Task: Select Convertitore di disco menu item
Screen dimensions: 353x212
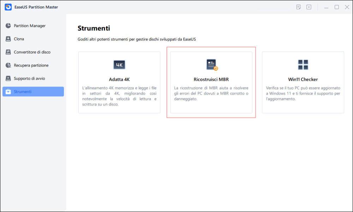Action: (x=33, y=52)
